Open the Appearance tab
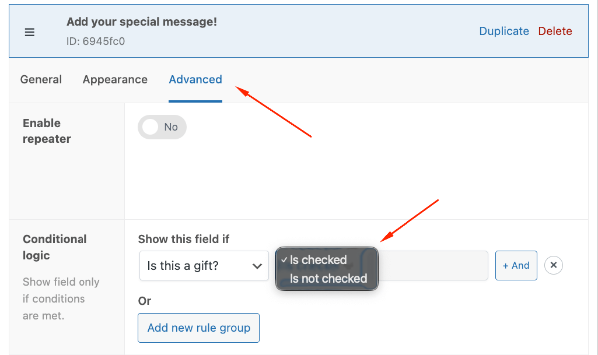The width and height of the screenshot is (598, 355). click(115, 79)
